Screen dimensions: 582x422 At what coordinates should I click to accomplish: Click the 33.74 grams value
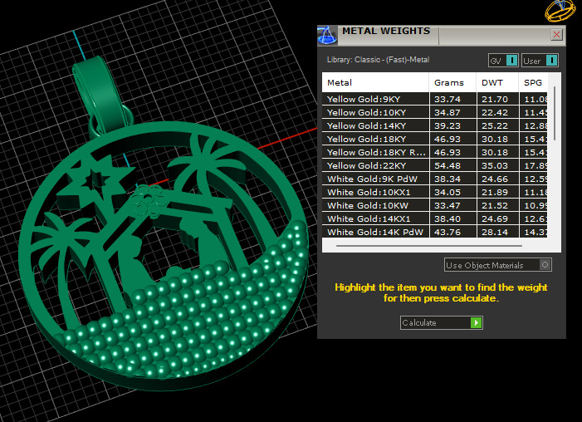[448, 99]
